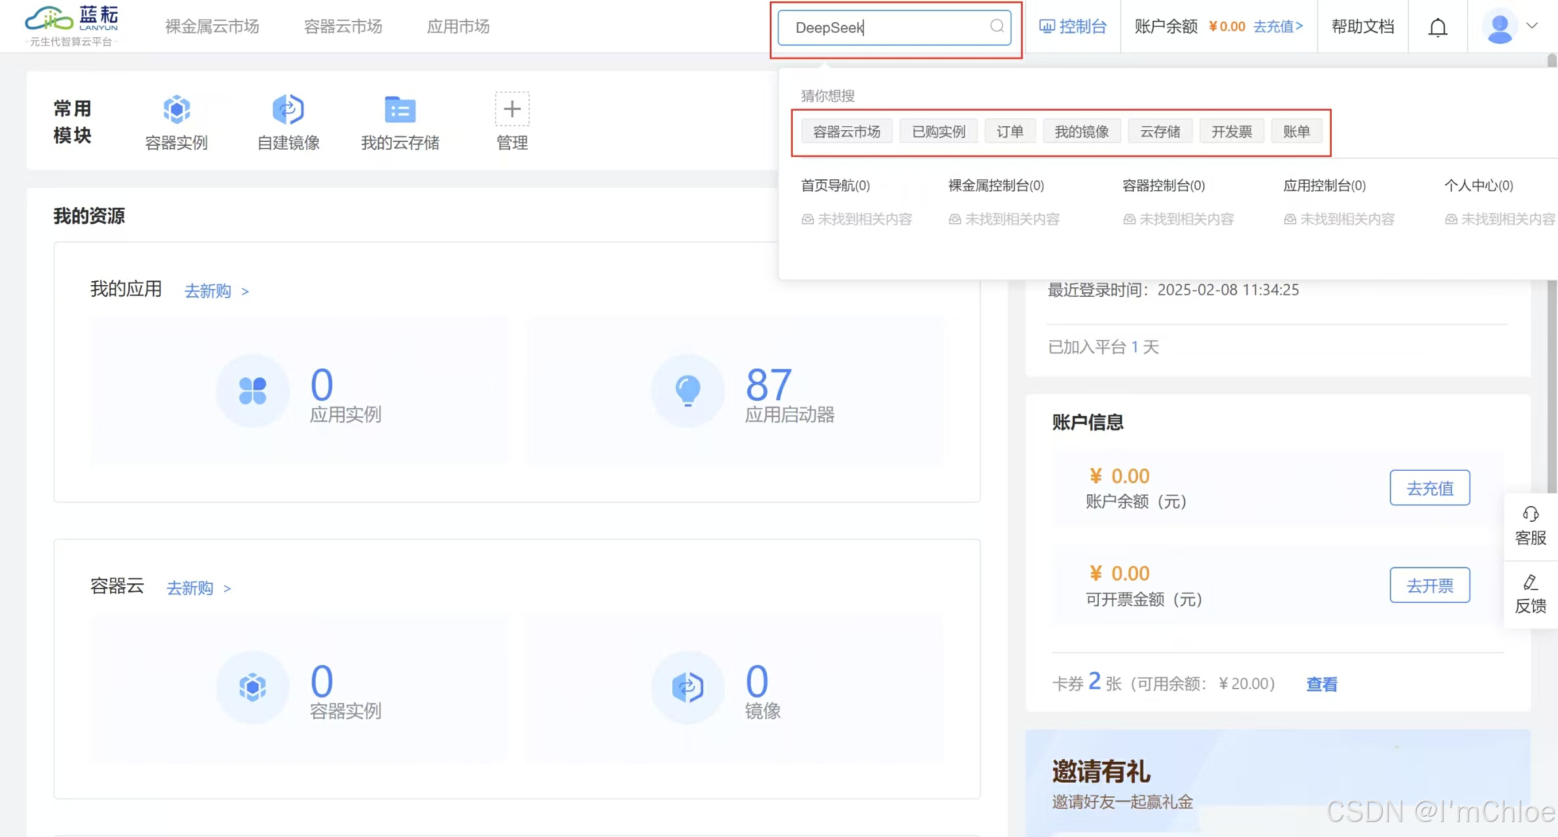The height and width of the screenshot is (837, 1558).
Task: Click the 去充值 button in 账户信息
Action: click(x=1430, y=488)
